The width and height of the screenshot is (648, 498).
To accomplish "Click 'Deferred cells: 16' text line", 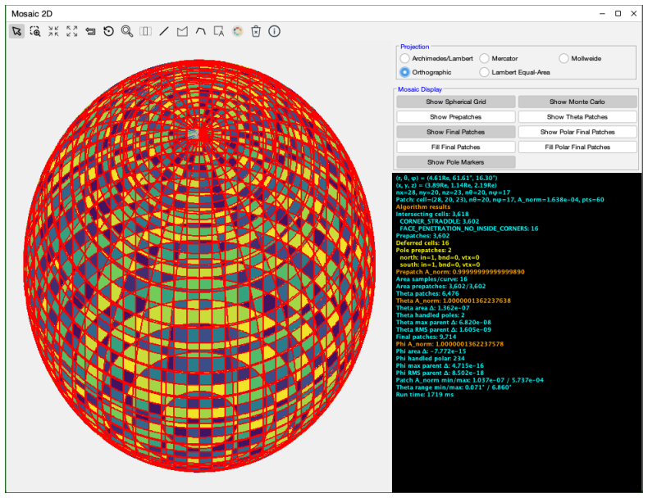I will click(x=422, y=243).
